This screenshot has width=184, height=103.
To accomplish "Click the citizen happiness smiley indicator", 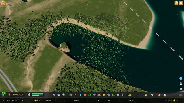I will coord(175,100).
